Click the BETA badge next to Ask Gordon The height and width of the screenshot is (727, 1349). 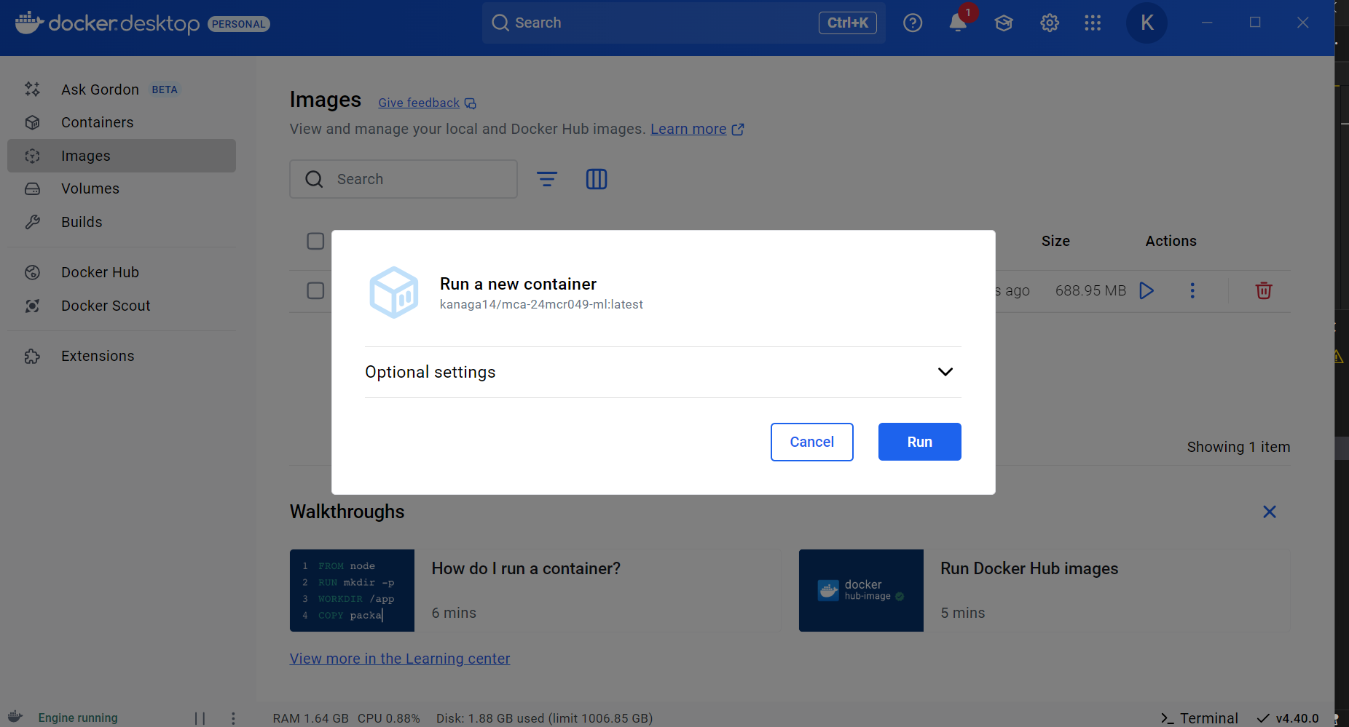point(165,90)
